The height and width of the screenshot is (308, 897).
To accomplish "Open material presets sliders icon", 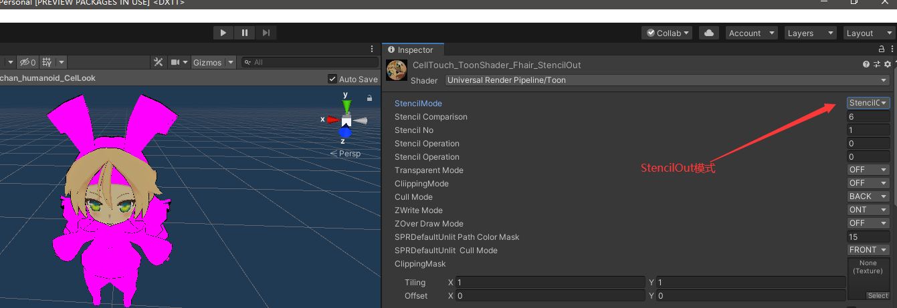I will tap(877, 65).
